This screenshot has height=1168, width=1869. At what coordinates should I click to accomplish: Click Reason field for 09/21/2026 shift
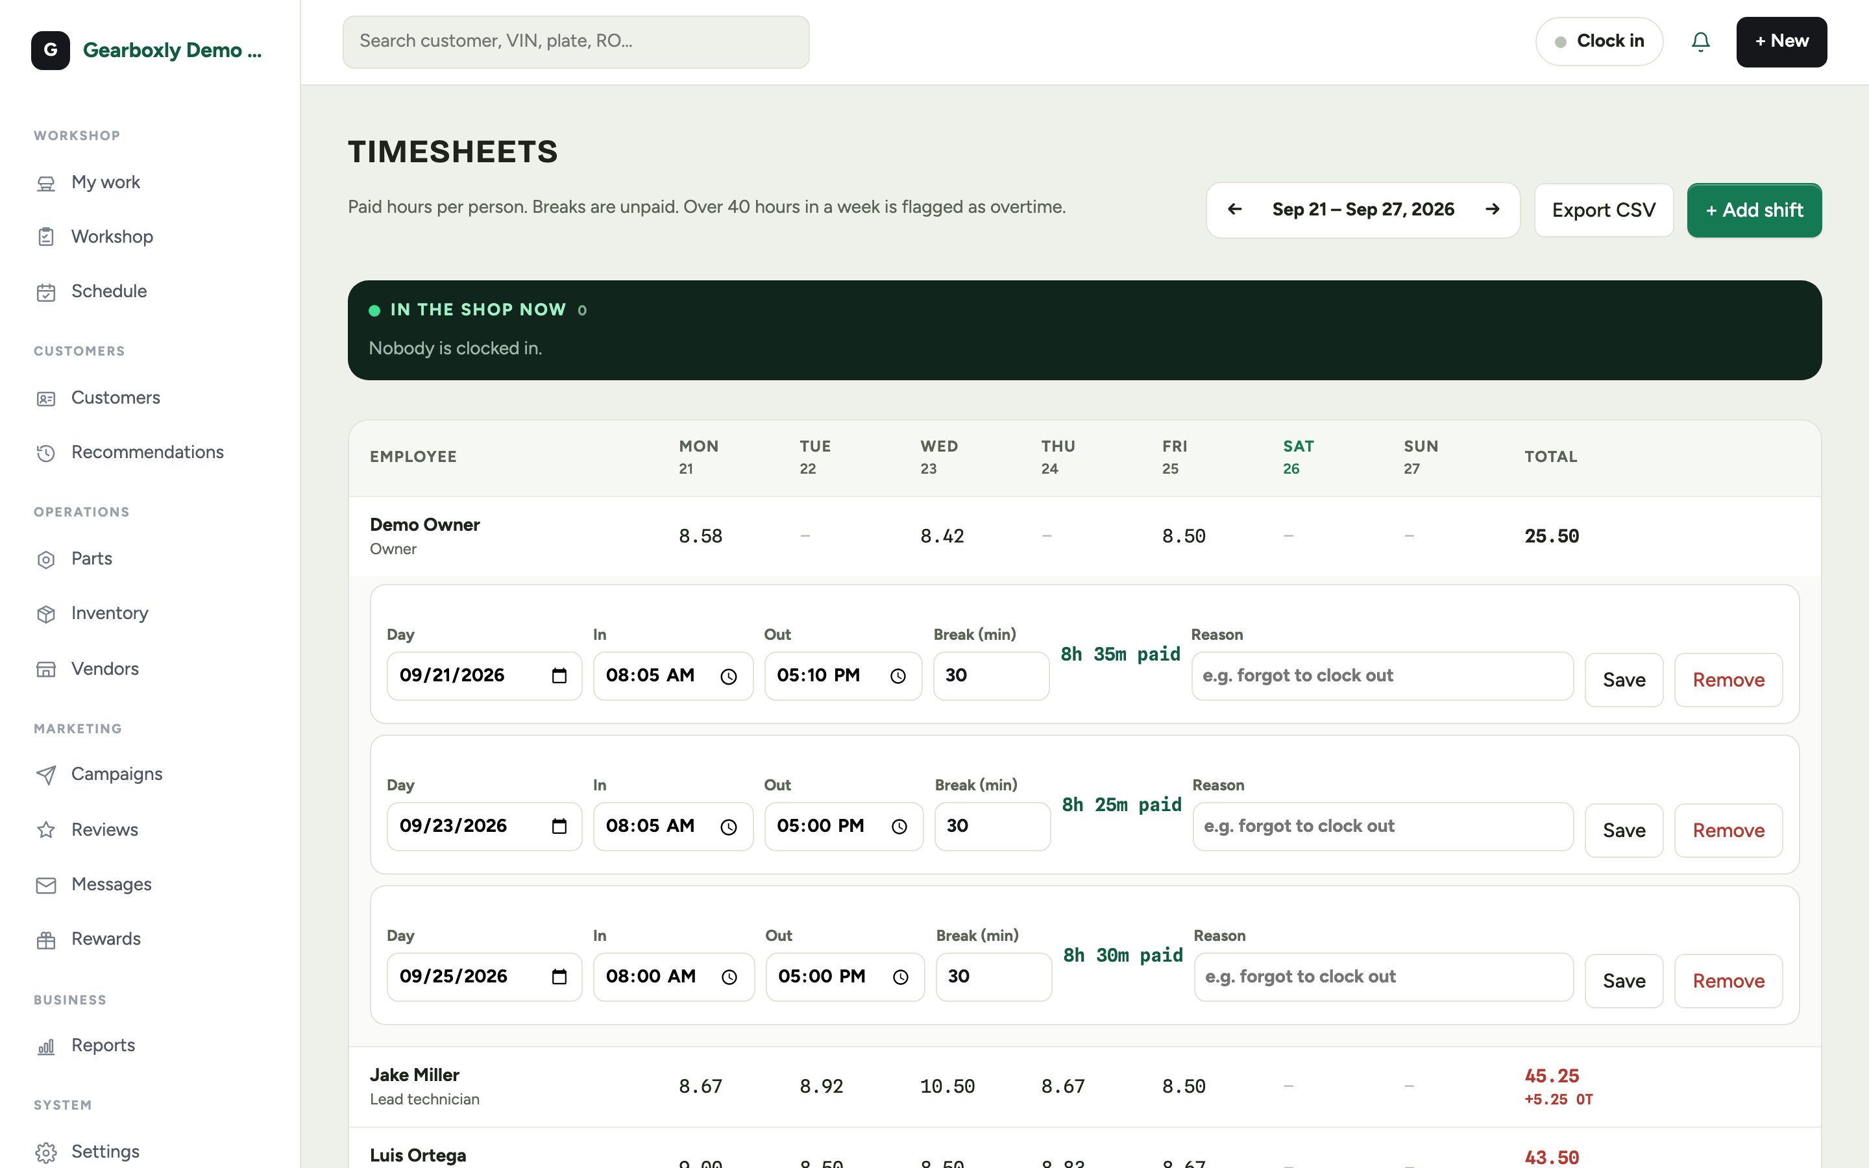coord(1382,676)
